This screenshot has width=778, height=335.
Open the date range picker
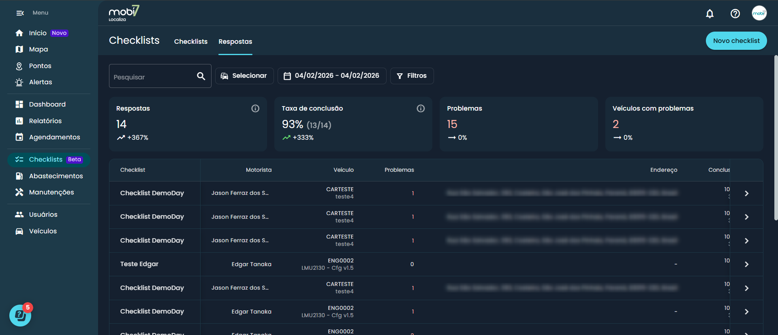pos(331,76)
